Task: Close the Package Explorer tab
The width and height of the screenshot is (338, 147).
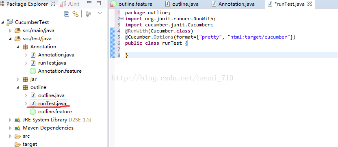Action: point(52,4)
